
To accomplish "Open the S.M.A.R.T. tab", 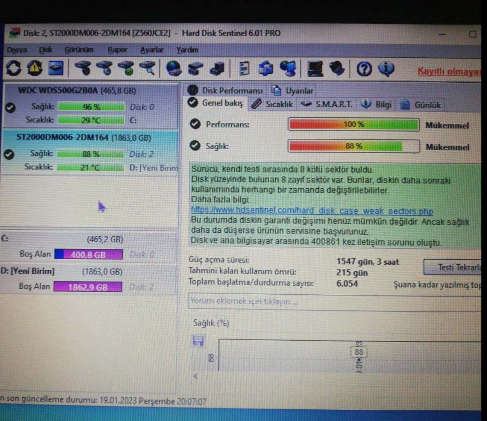I will click(x=327, y=104).
